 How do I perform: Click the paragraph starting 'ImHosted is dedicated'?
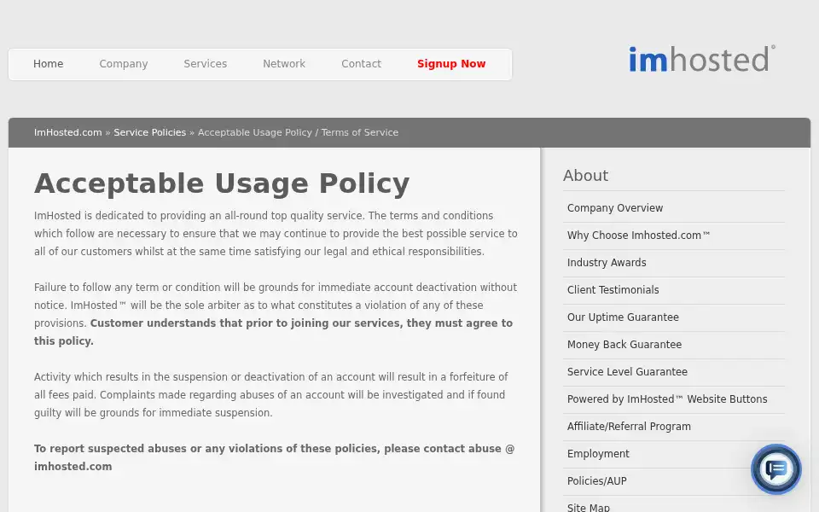click(276, 234)
